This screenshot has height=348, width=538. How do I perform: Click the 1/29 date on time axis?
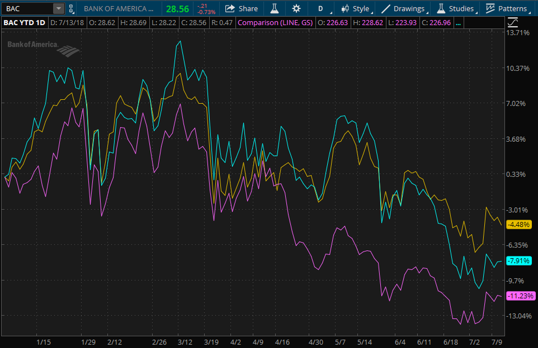coord(88,342)
